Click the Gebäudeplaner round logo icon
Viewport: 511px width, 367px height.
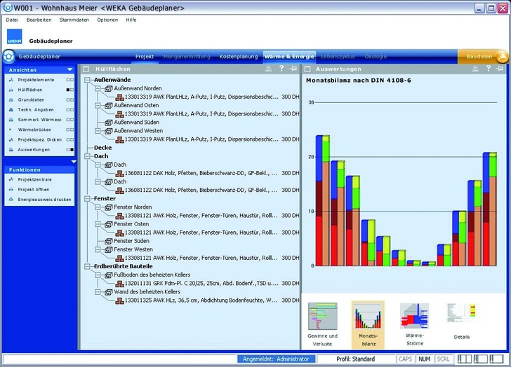click(x=9, y=56)
